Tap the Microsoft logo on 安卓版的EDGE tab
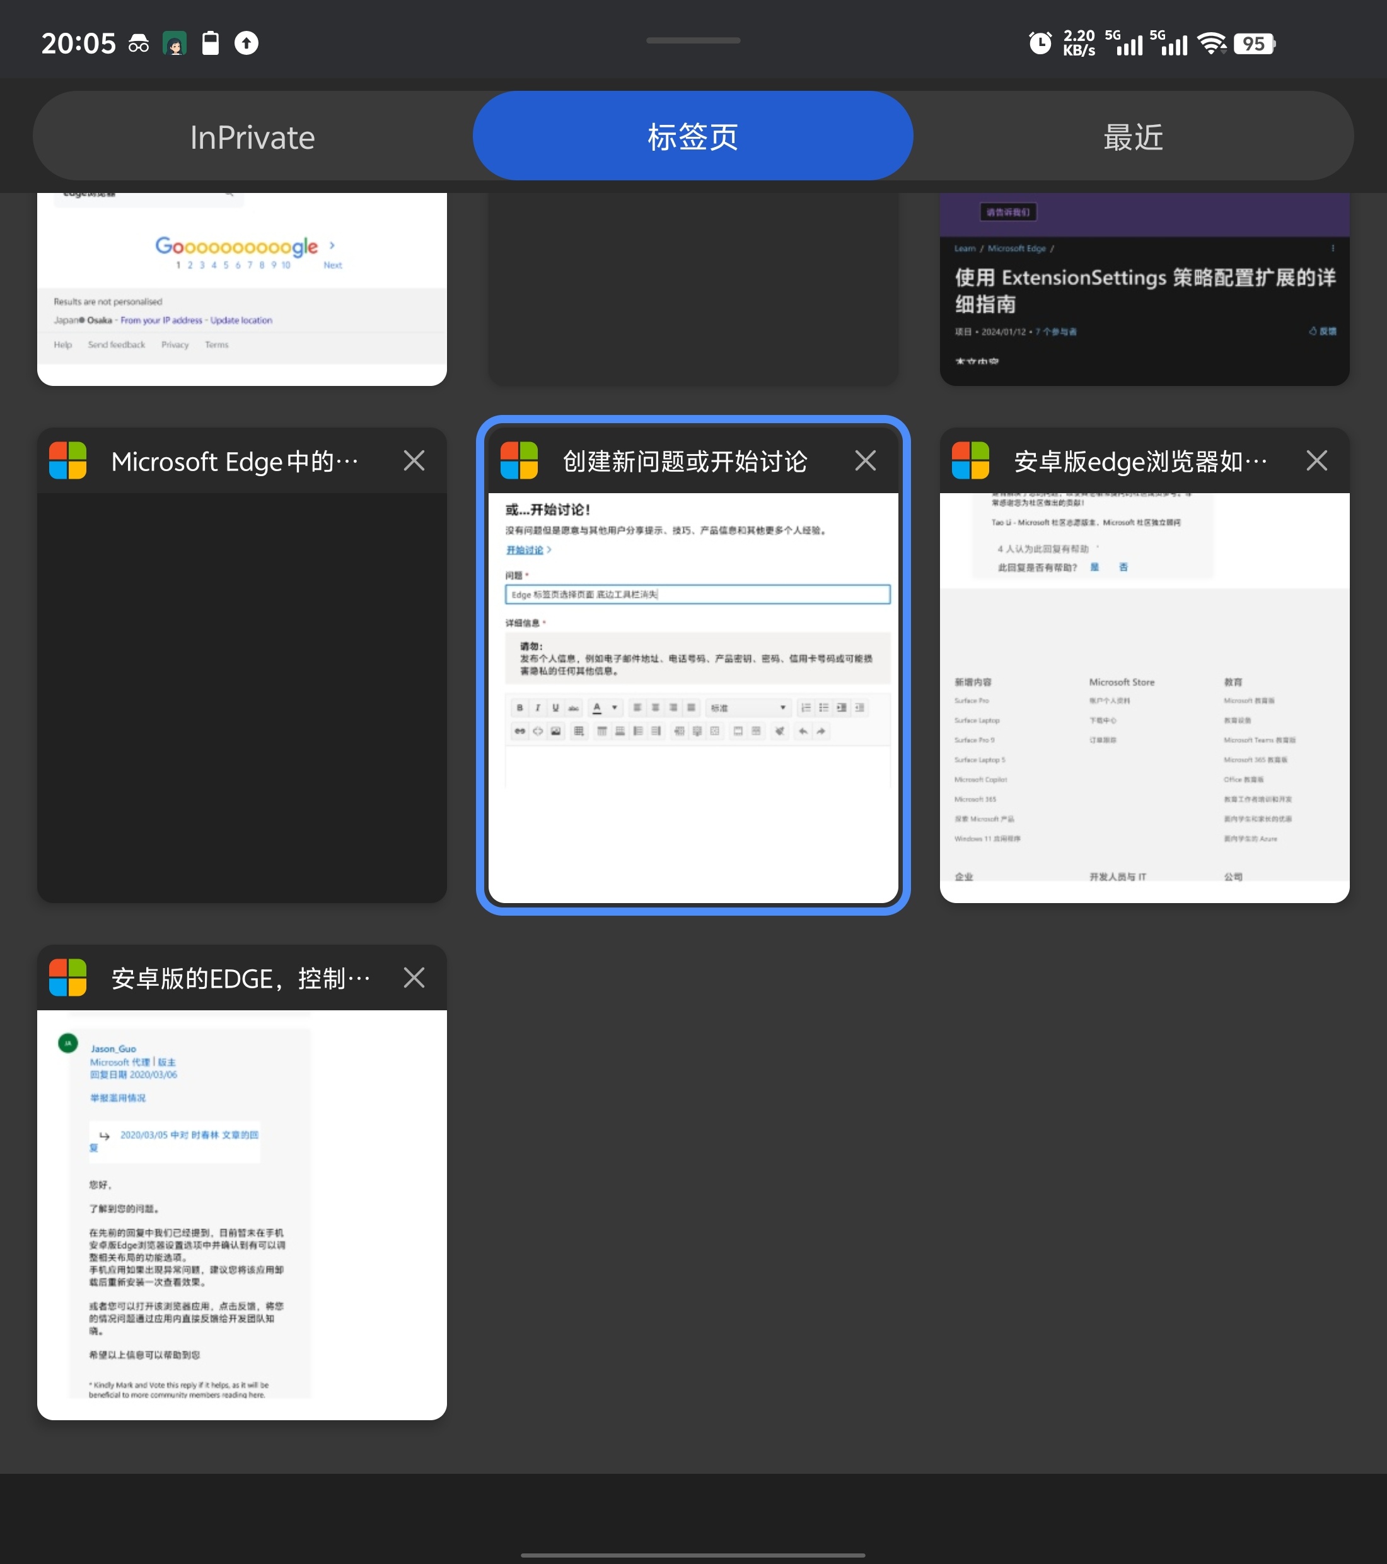The image size is (1387, 1564). point(68,978)
